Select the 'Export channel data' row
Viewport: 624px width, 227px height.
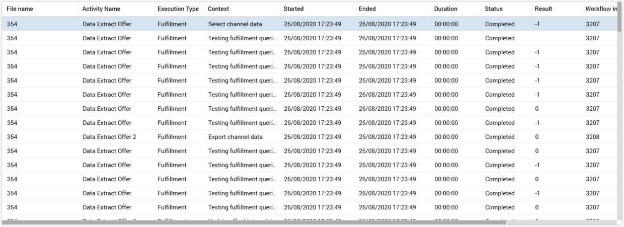pos(235,137)
